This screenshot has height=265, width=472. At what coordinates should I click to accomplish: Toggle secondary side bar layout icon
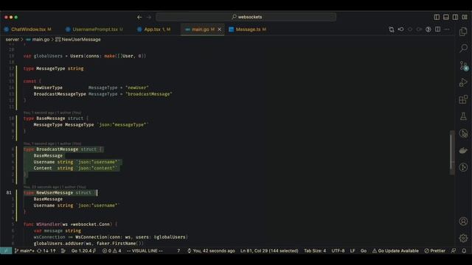pyautogui.click(x=455, y=17)
